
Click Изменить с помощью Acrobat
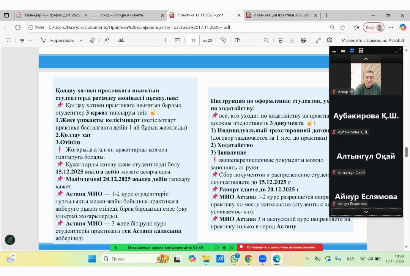373,40
